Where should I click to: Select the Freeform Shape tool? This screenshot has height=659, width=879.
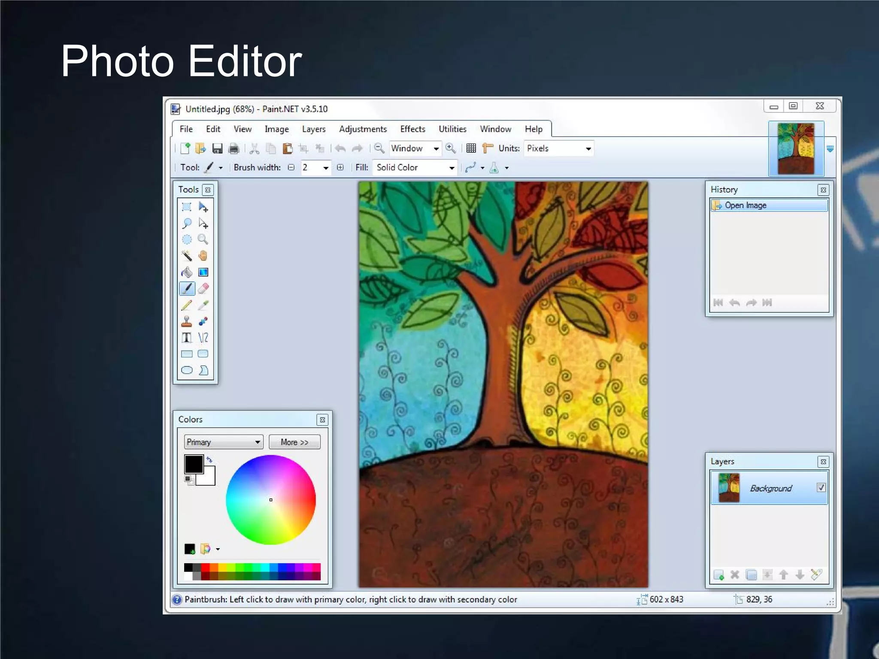(x=203, y=370)
